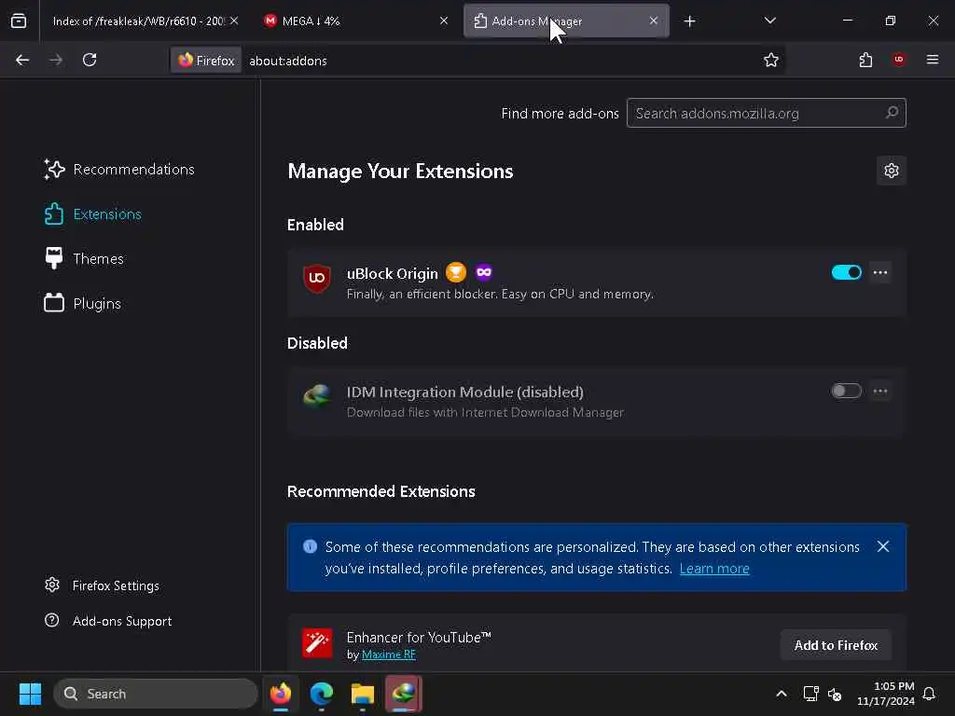The width and height of the screenshot is (955, 716).
Task: Click the Enhancer for YouTube title
Action: (419, 638)
